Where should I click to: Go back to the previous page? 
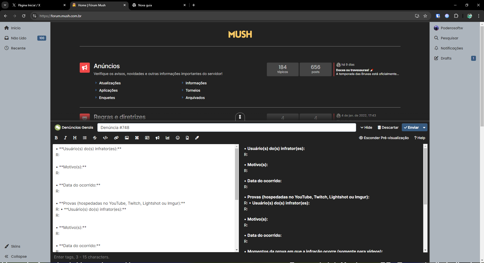6,16
